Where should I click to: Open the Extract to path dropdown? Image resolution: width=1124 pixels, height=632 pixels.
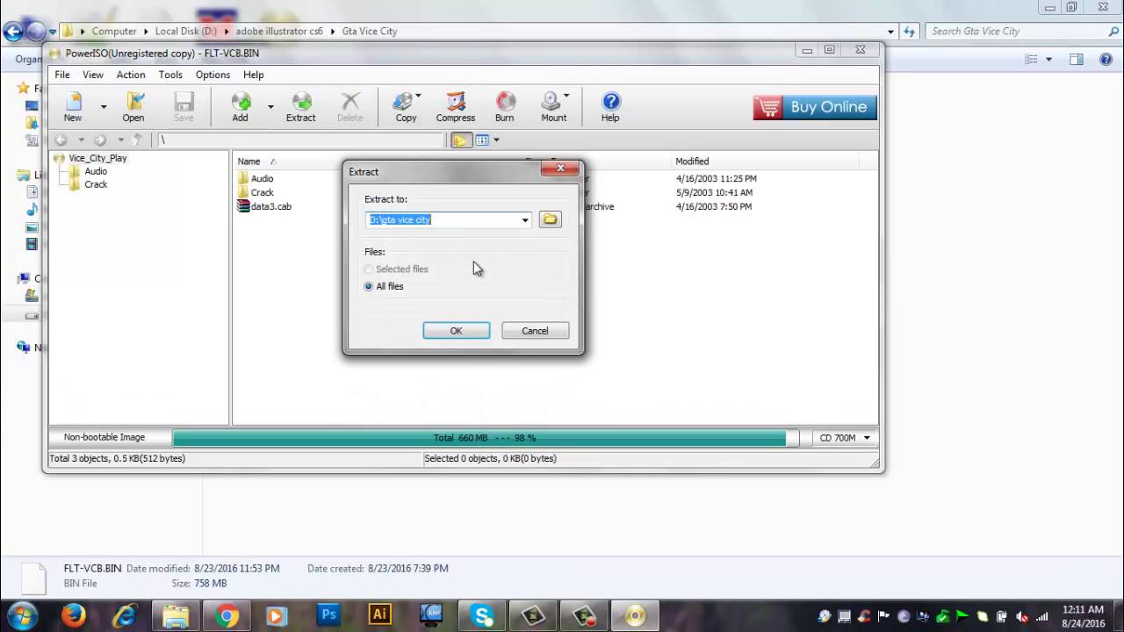(x=524, y=219)
